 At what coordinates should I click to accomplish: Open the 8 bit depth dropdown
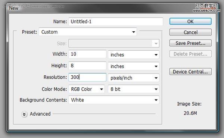134,89
